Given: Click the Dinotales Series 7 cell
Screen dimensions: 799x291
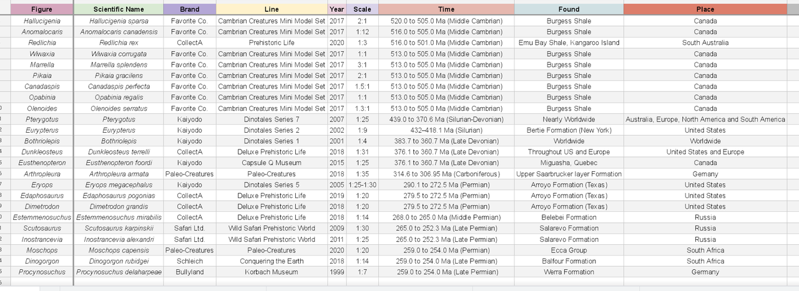Looking at the screenshot, I should tap(272, 119).
